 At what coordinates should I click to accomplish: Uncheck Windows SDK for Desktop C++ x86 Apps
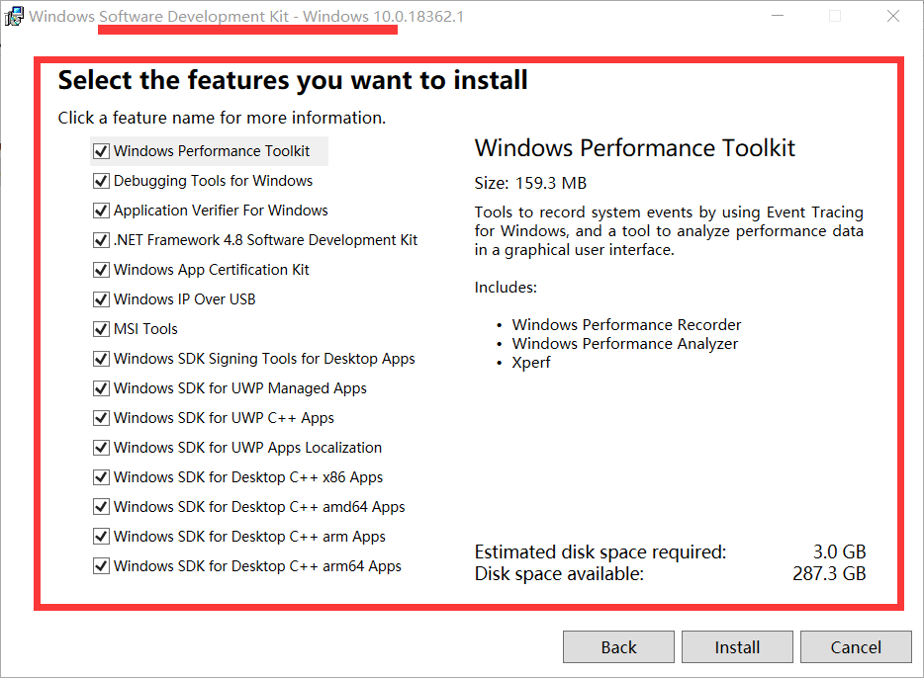tap(100, 476)
